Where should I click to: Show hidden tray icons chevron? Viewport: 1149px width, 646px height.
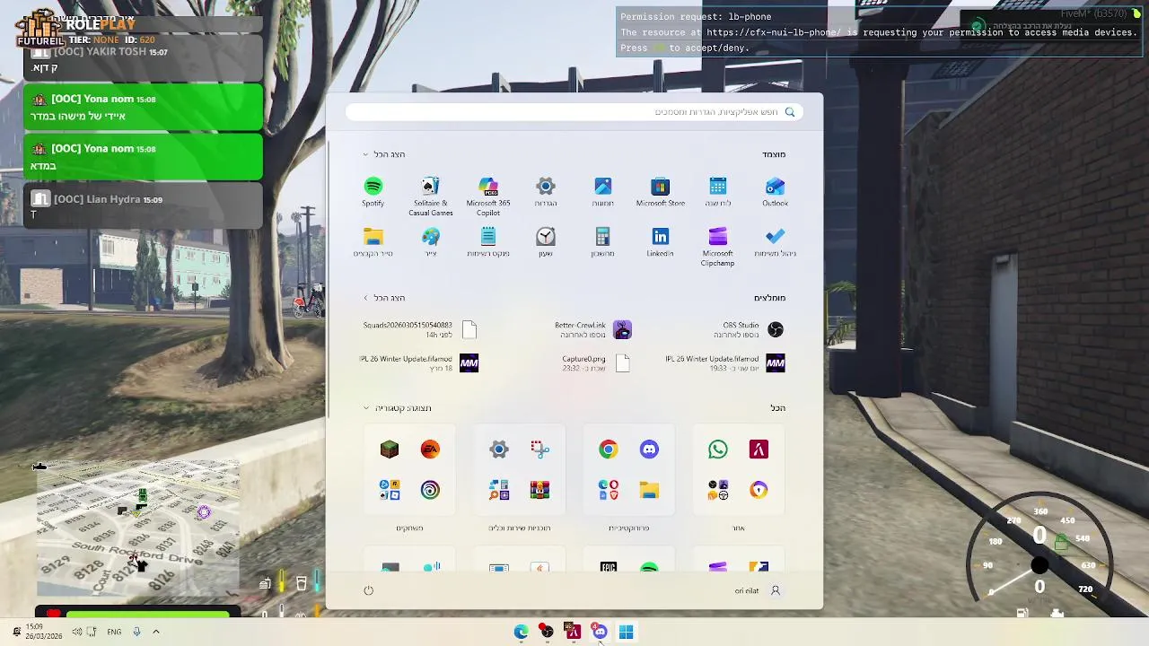[x=155, y=632]
